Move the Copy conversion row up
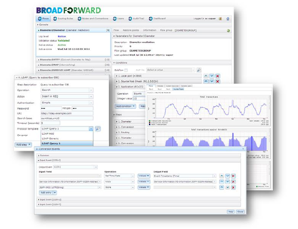The height and width of the screenshot is (229, 298). pos(222,182)
